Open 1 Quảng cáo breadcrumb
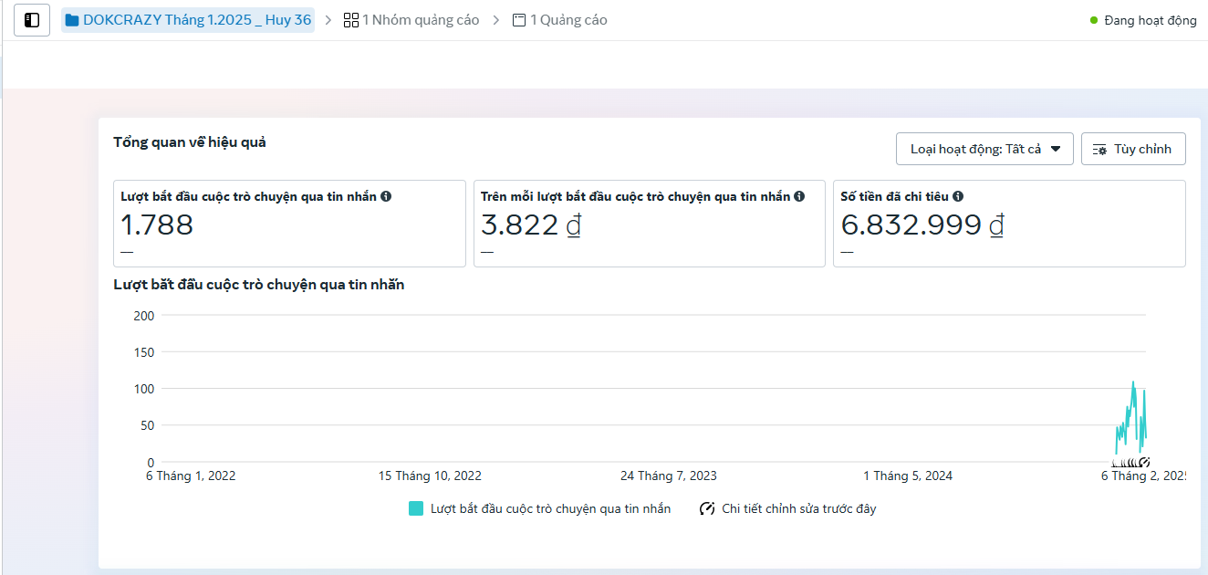 click(560, 20)
